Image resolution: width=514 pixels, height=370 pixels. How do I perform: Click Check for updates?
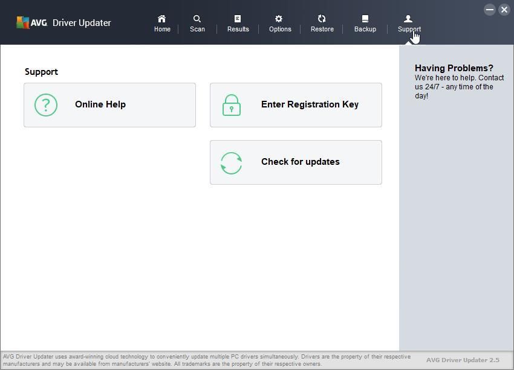click(296, 162)
